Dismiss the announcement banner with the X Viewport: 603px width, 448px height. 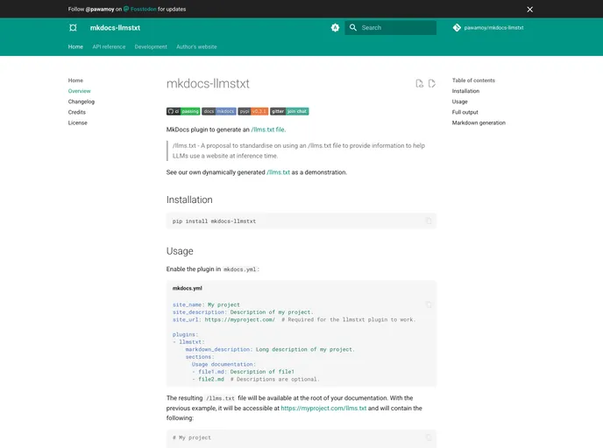[x=529, y=10]
